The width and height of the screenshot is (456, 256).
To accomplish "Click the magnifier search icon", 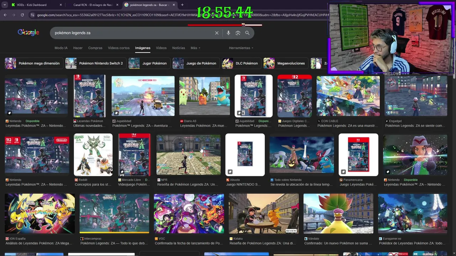I will tap(247, 33).
